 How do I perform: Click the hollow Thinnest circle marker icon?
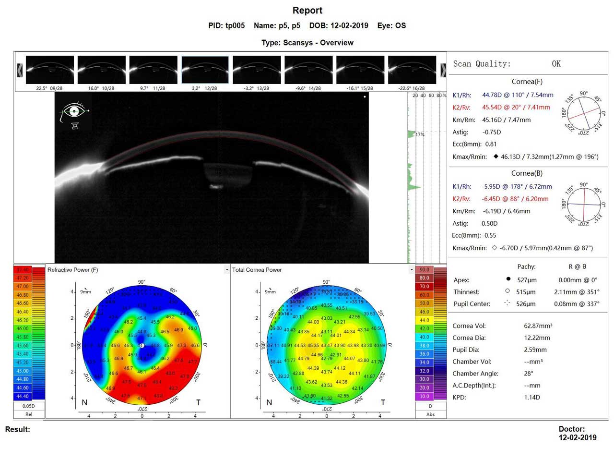click(x=508, y=291)
